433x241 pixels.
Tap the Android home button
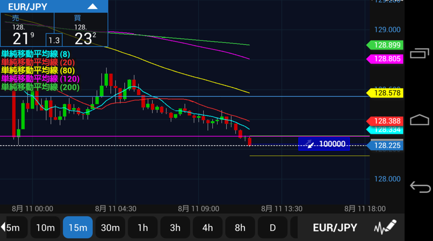[419, 120]
